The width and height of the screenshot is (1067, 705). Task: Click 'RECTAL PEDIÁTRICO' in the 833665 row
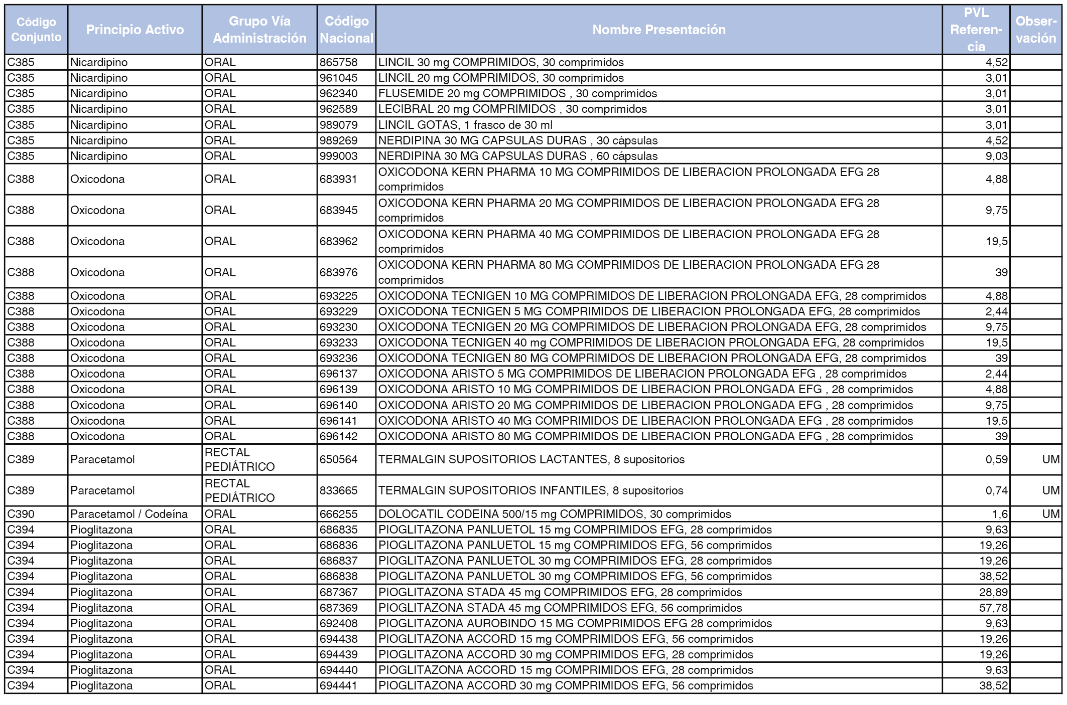pos(259,491)
